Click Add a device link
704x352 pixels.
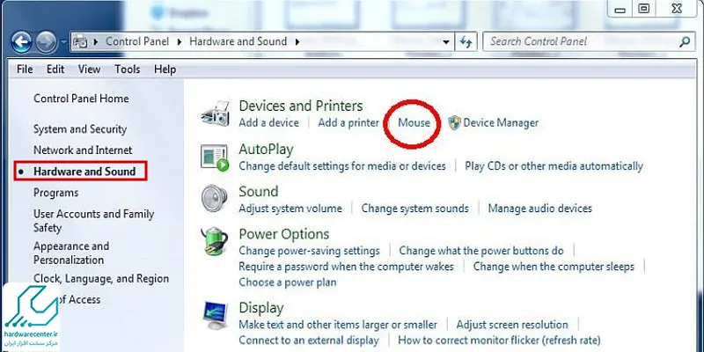[269, 122]
